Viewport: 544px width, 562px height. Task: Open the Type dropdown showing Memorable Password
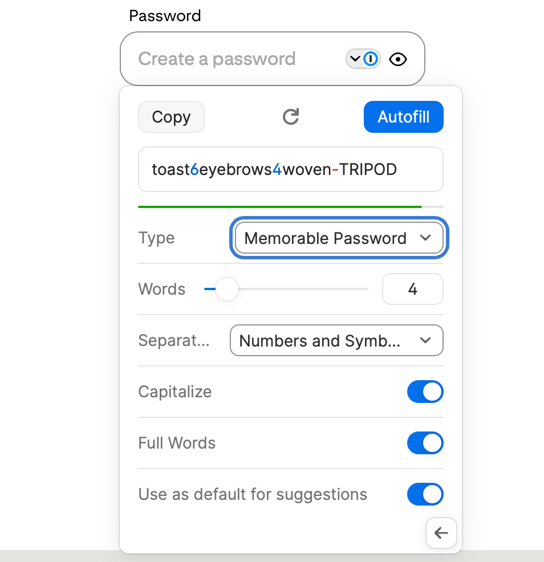tap(339, 238)
